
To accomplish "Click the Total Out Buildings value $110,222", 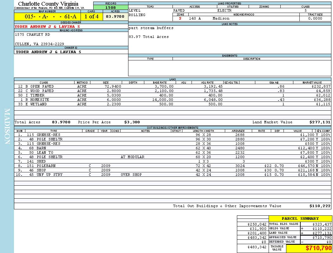I will point(320,206).
